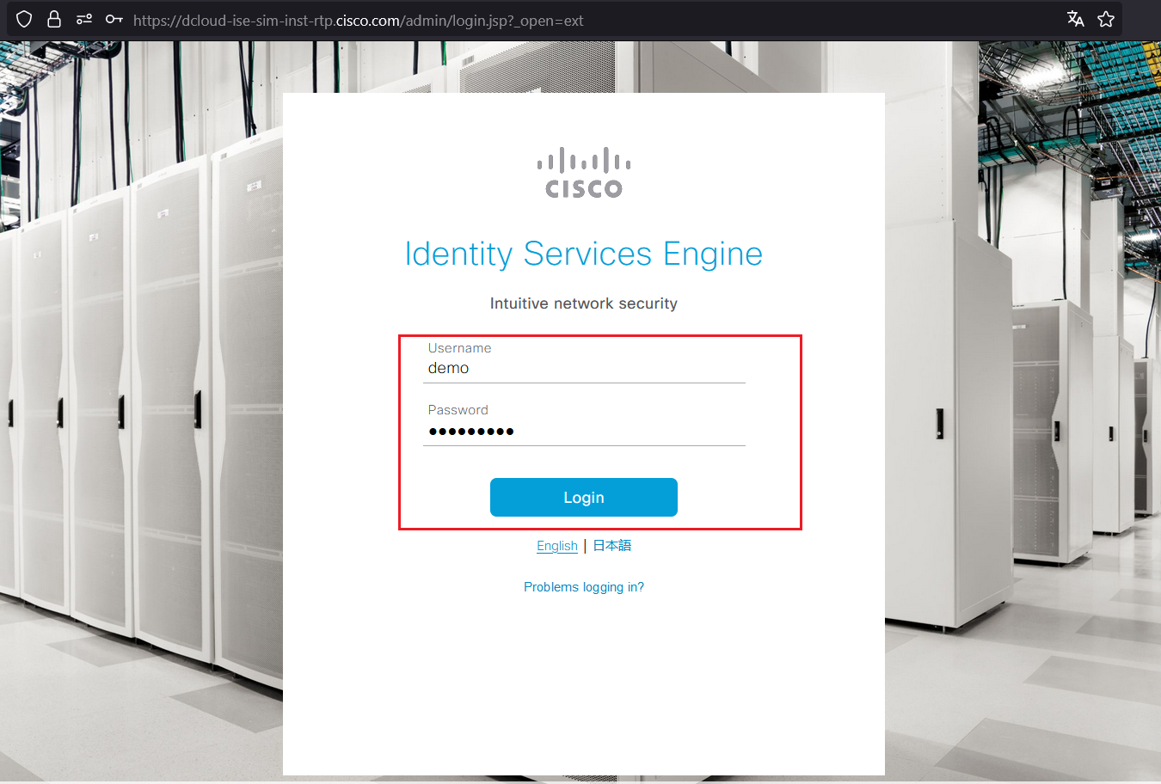Select the Identity Services Engine heading
Image resolution: width=1161 pixels, height=784 pixels.
(x=583, y=254)
